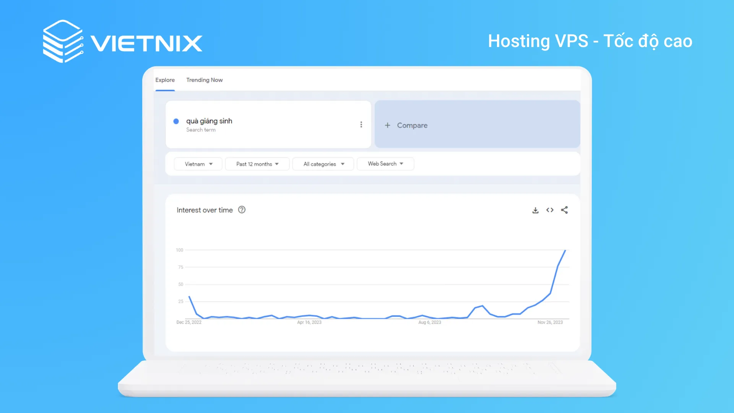734x413 pixels.
Task: Expand the Past 12 months dropdown
Action: [257, 163]
